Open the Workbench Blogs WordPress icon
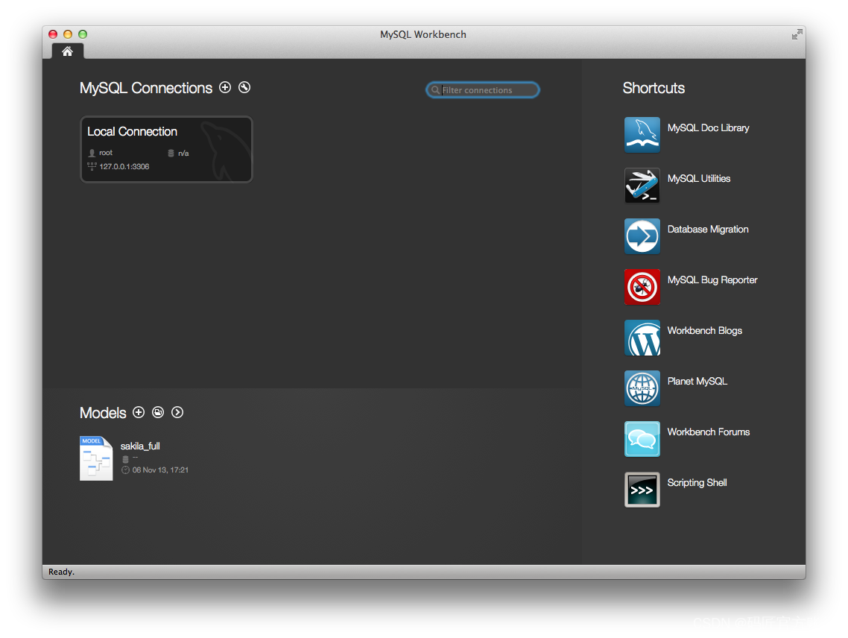 [x=642, y=338]
